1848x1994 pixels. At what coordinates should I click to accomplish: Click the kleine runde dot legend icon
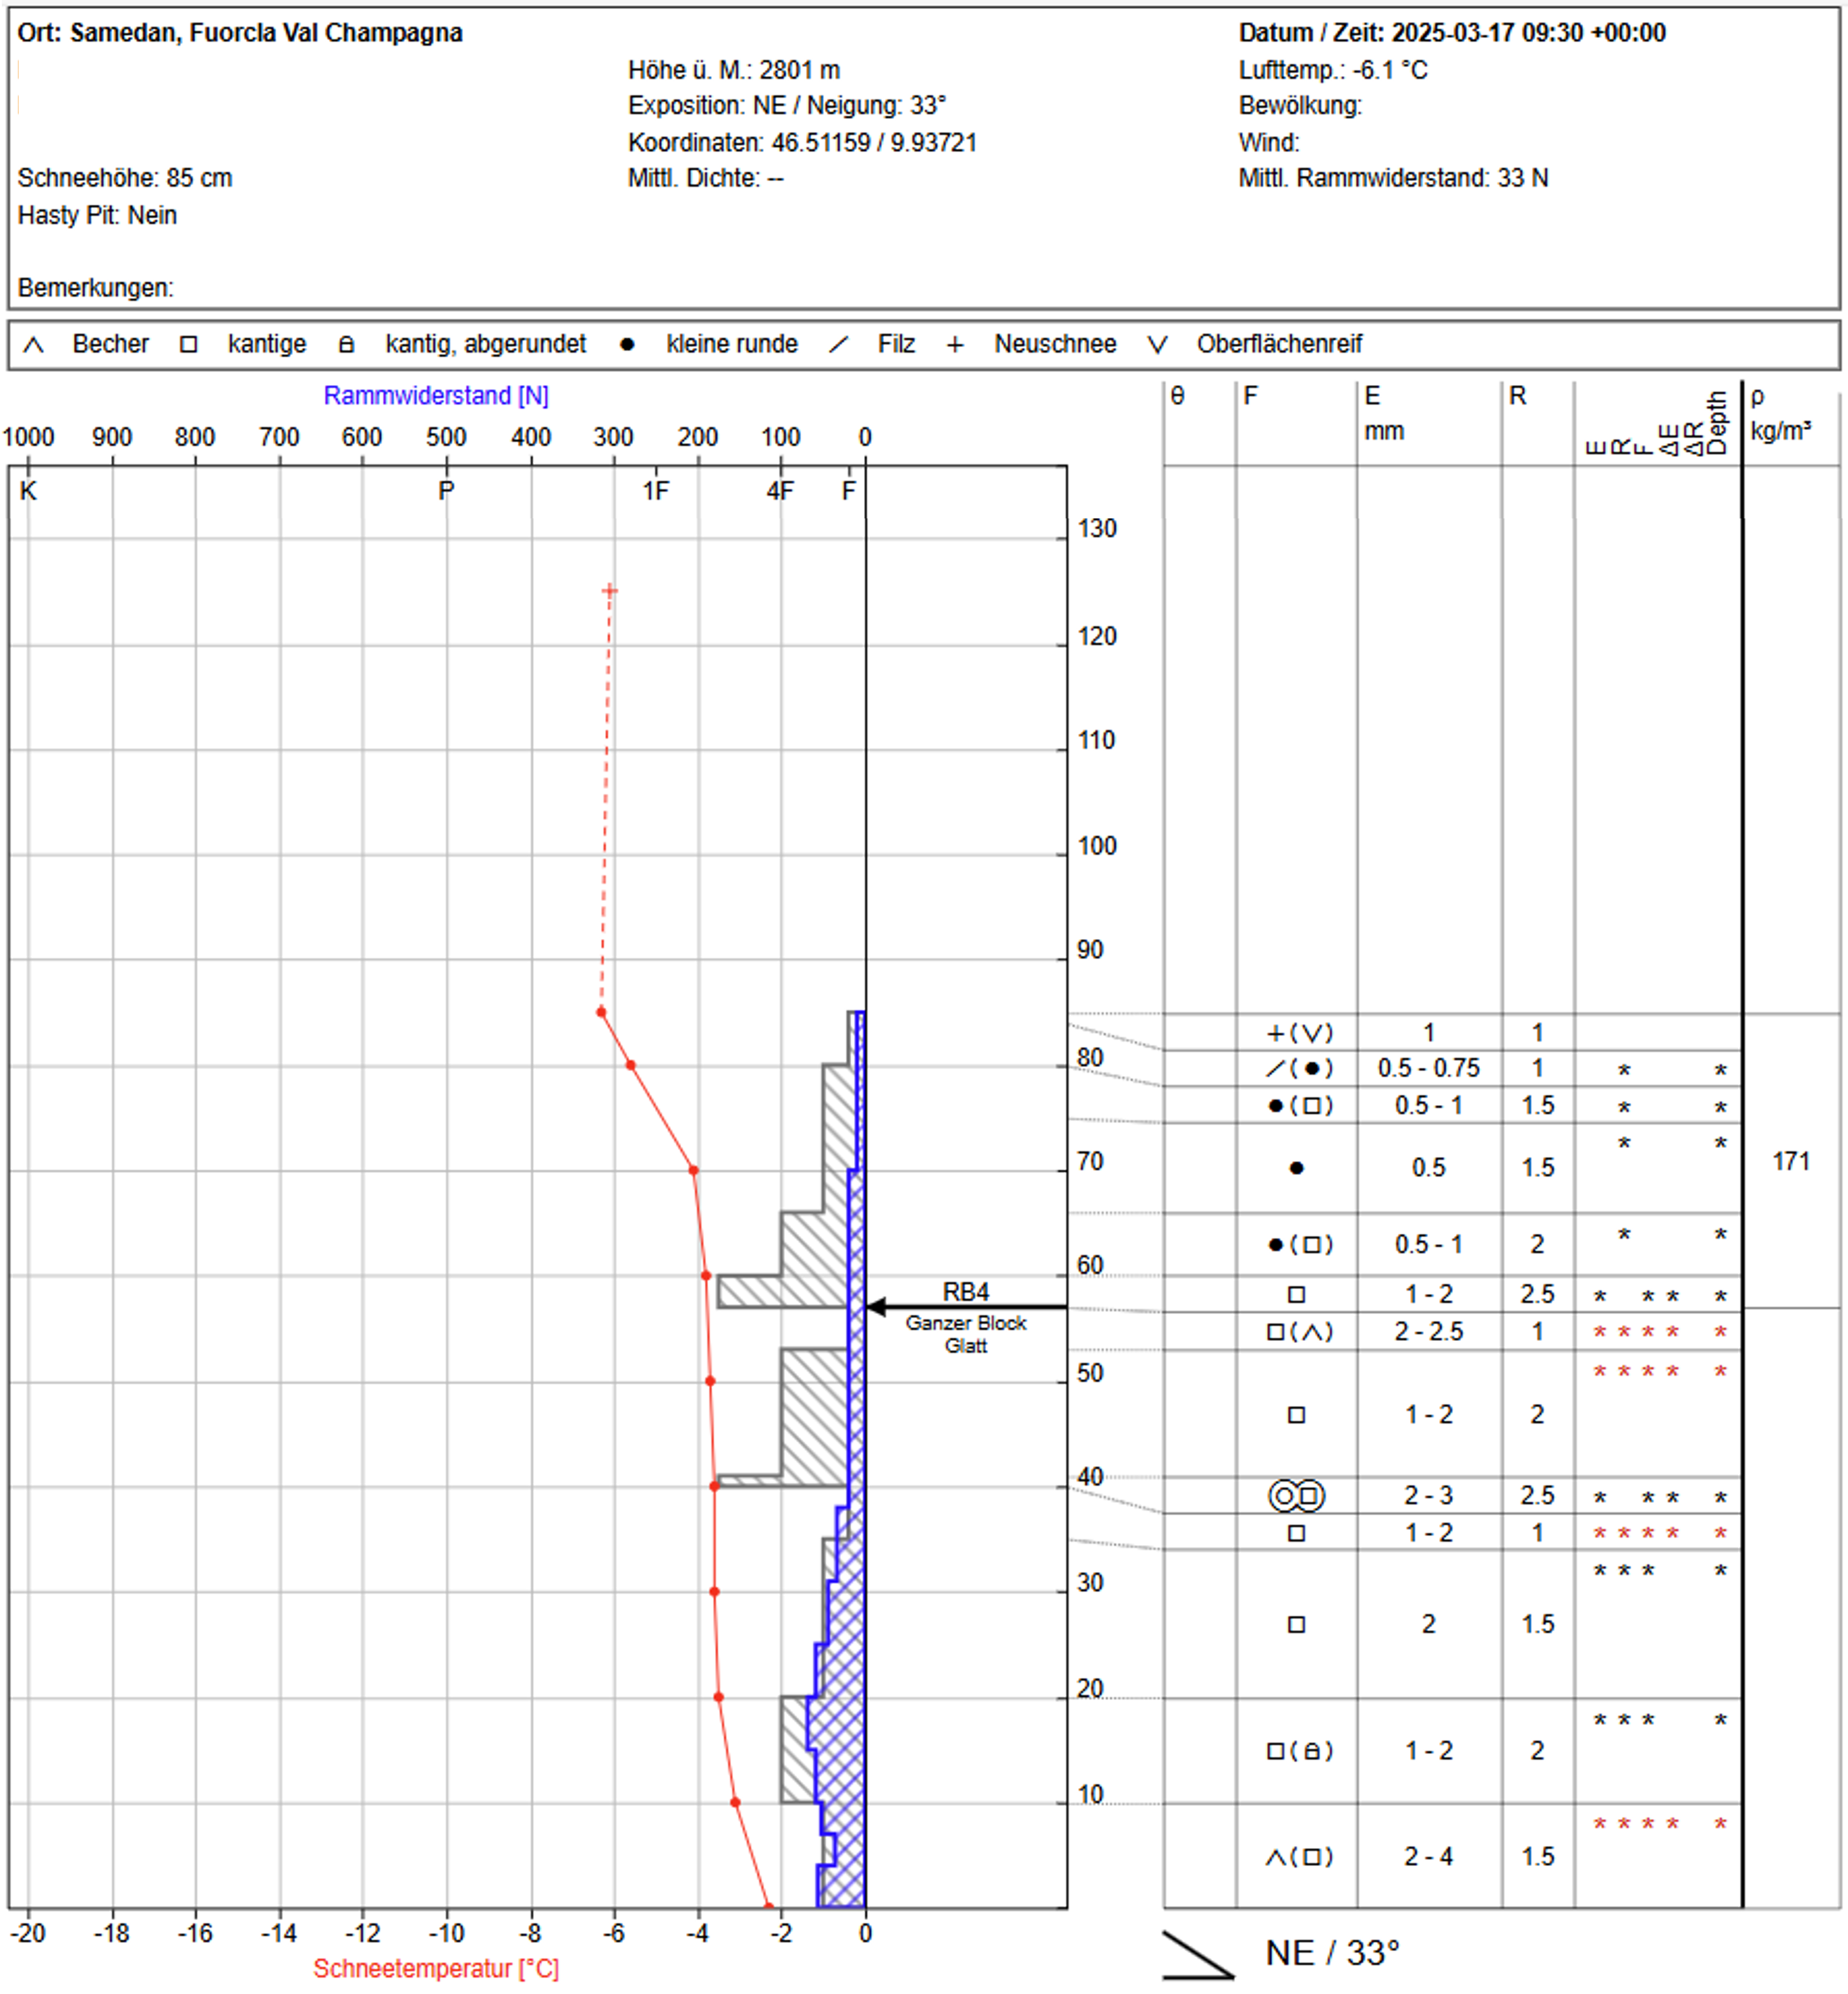[627, 344]
